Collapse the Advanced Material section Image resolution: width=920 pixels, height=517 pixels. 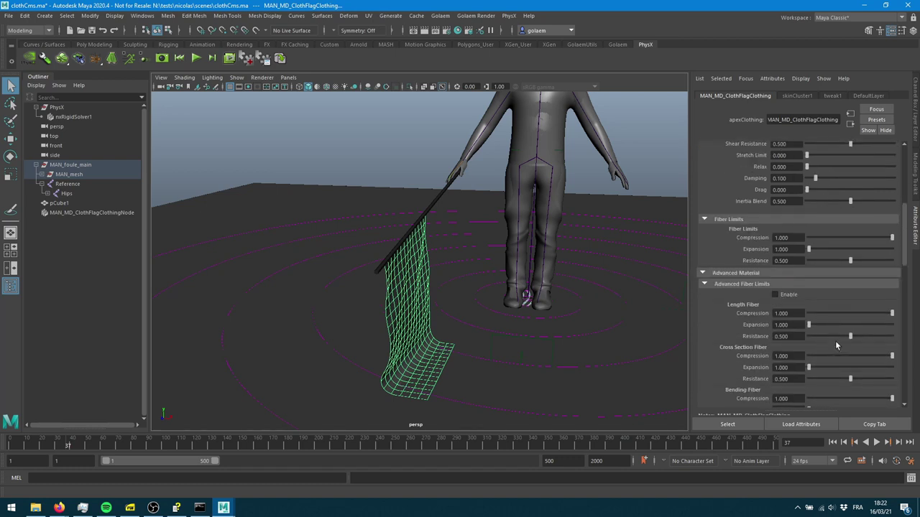pos(703,273)
